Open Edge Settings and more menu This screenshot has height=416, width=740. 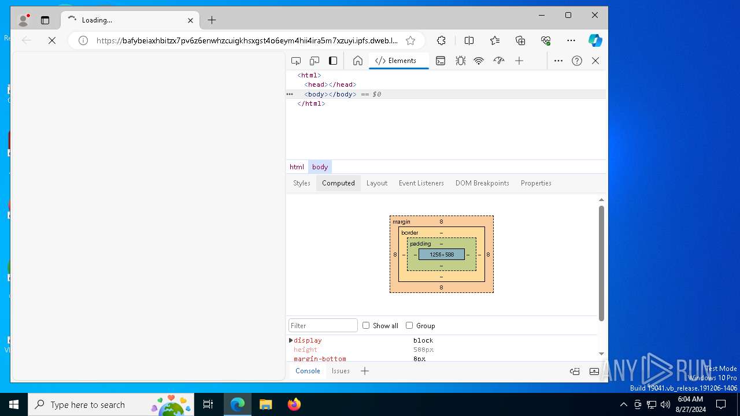click(x=571, y=40)
